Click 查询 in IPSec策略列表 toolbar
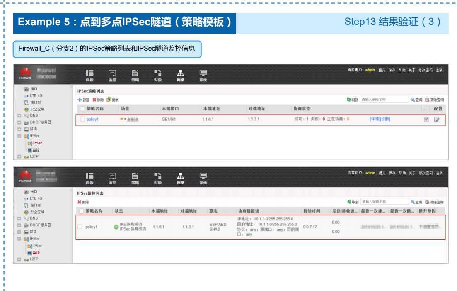The height and width of the screenshot is (291, 457). coord(416,100)
